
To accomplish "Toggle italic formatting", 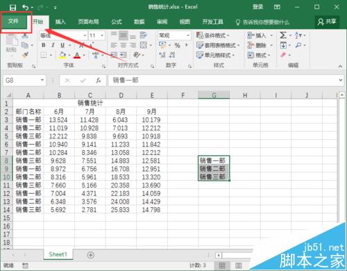I will pyautogui.click(x=53, y=45).
